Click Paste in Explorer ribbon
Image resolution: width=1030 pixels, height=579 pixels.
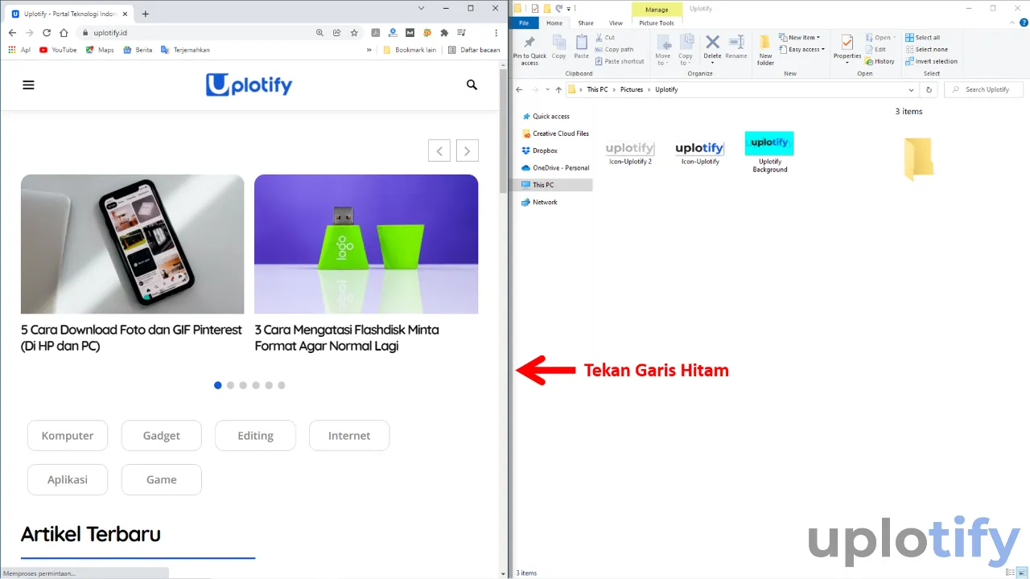point(581,47)
